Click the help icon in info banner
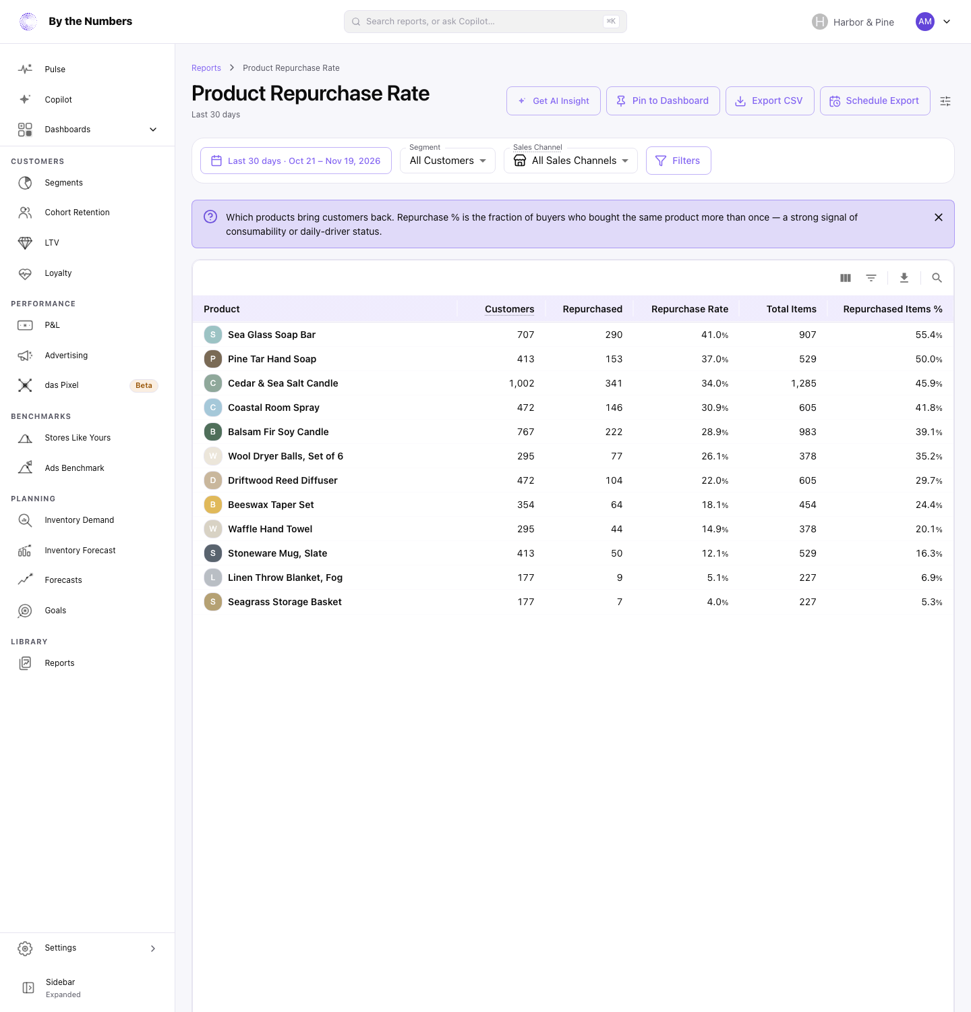 tap(210, 217)
